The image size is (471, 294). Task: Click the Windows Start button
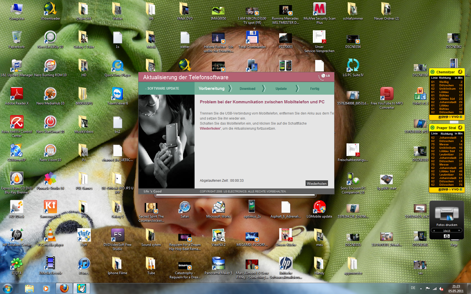point(8,288)
